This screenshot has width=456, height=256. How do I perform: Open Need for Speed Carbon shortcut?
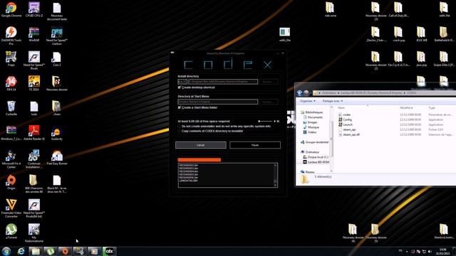point(57,36)
